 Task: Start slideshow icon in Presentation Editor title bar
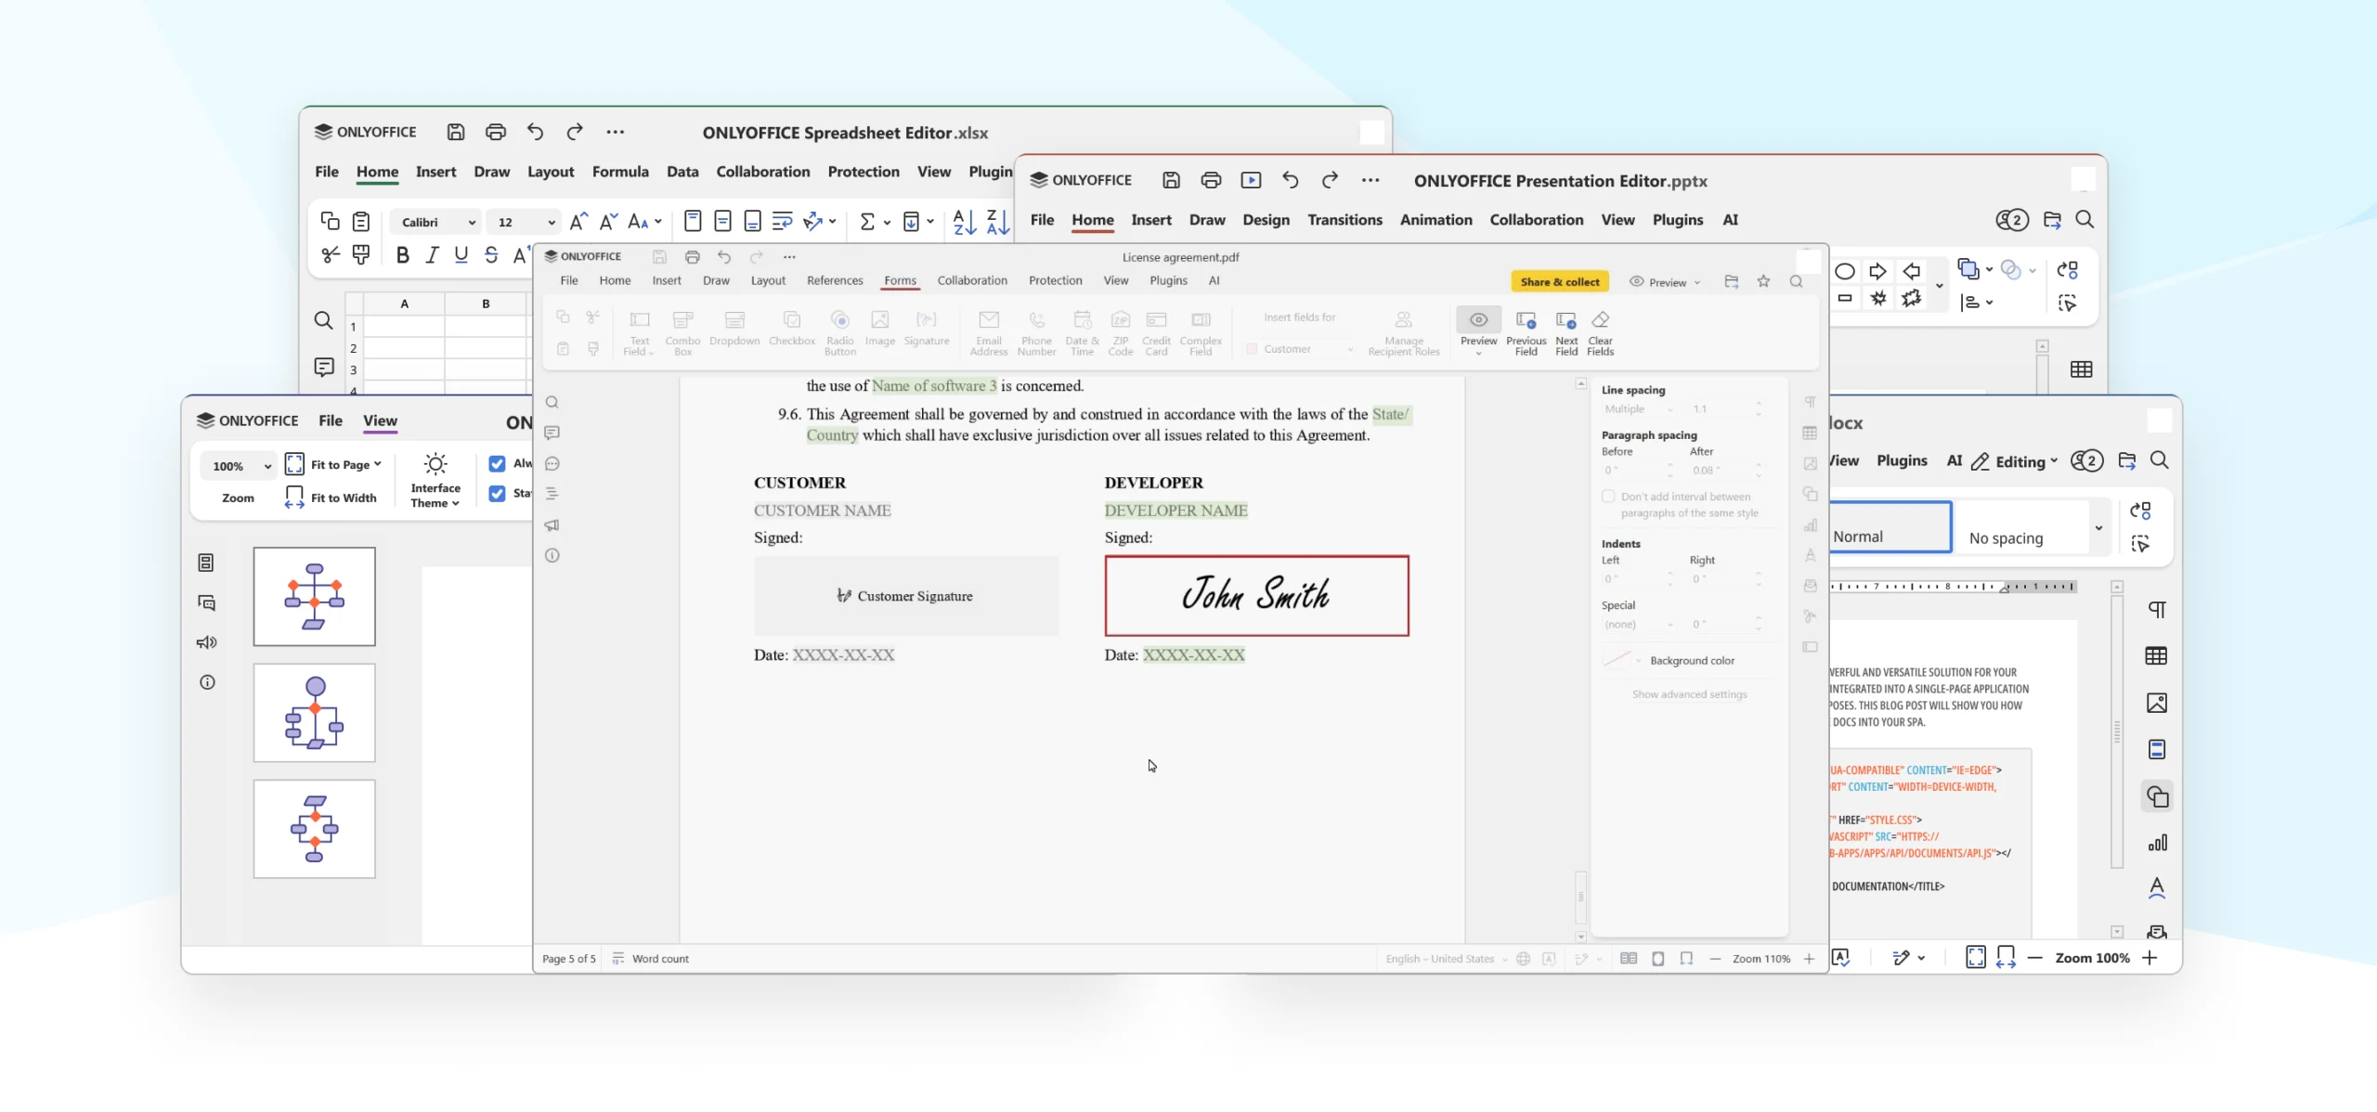coord(1251,180)
